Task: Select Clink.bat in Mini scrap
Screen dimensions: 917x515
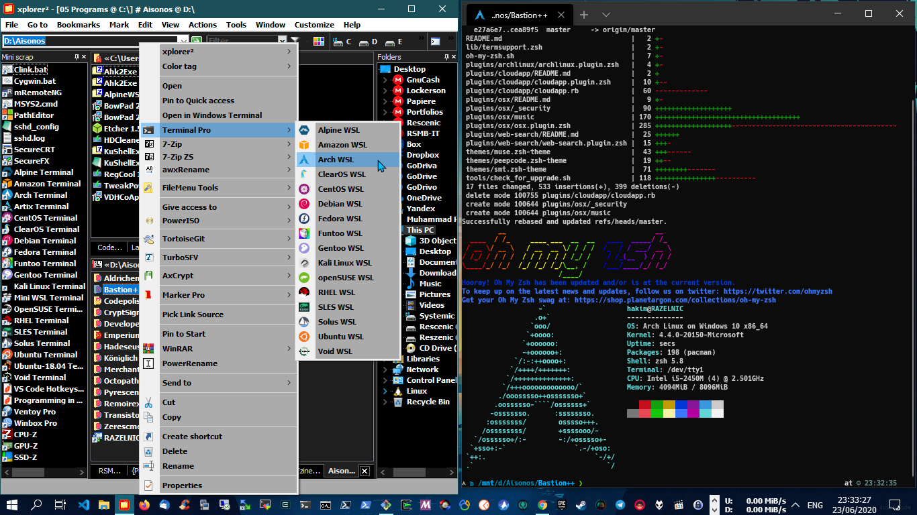Action: [x=31, y=70]
